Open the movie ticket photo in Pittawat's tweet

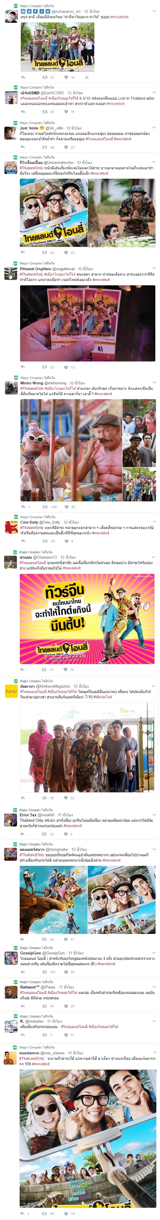87,323
